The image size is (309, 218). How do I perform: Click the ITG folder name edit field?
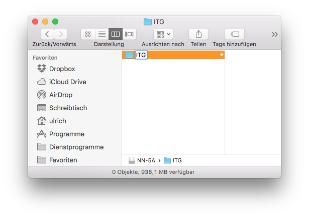tap(141, 55)
